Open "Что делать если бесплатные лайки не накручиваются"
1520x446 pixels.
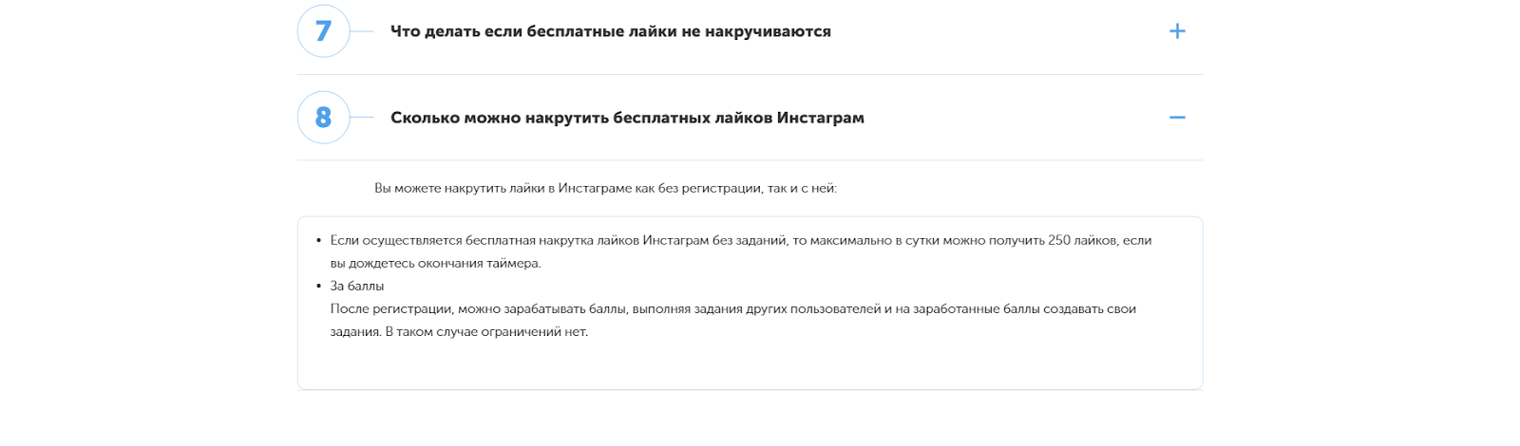click(610, 31)
